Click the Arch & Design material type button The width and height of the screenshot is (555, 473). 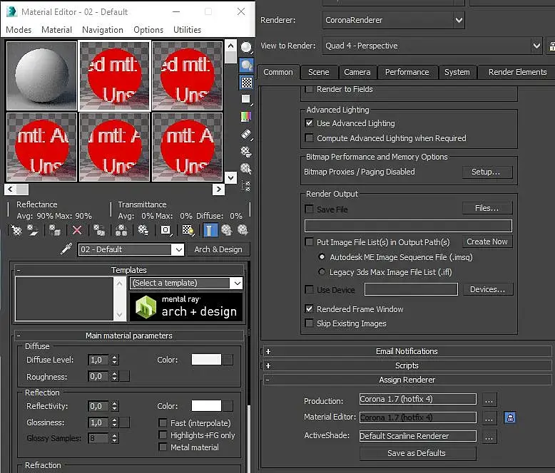point(218,249)
